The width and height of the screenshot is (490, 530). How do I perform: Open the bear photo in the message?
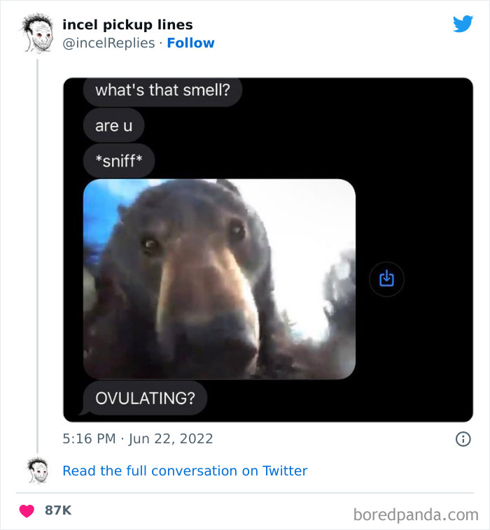219,279
